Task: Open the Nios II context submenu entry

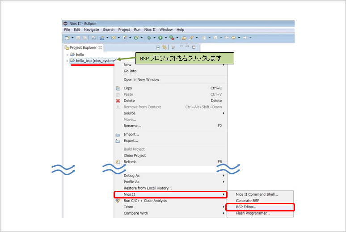Action: click(130, 194)
